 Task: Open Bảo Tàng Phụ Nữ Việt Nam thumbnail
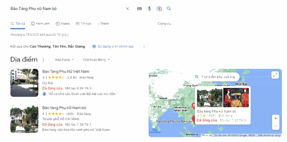24,83
